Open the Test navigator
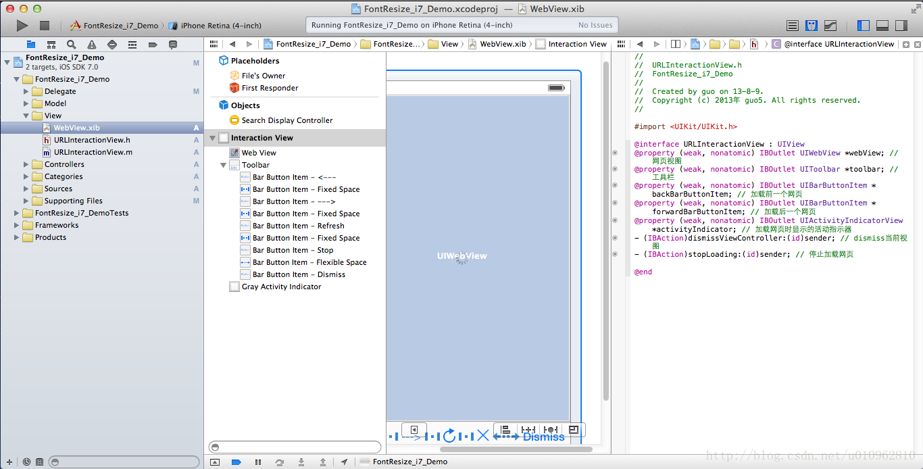Screen dimensions: 923x469 click(112, 45)
